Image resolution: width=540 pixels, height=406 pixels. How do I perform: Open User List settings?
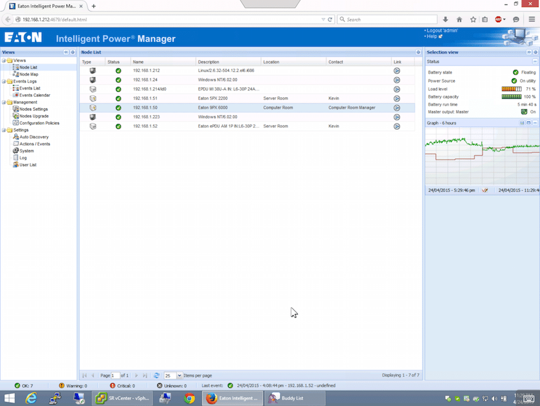click(x=27, y=165)
